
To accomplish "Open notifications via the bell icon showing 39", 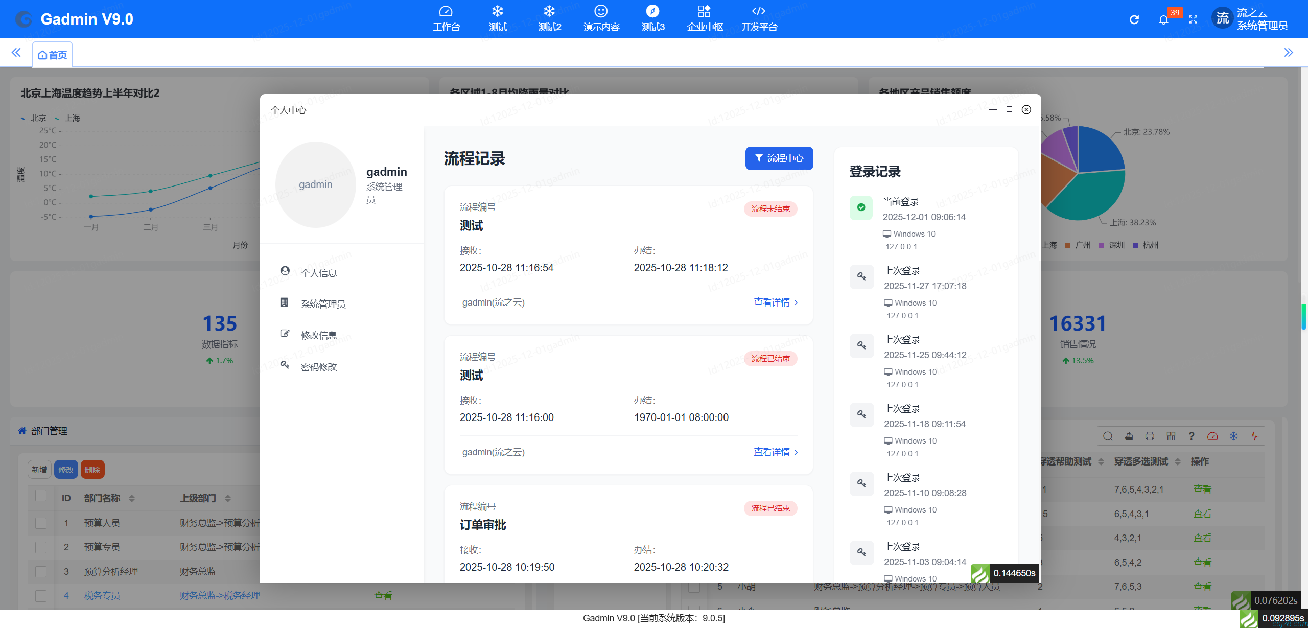I will tap(1164, 20).
